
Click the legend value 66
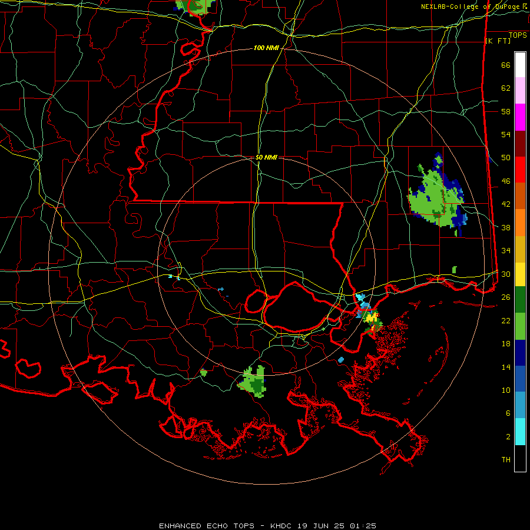(x=506, y=65)
